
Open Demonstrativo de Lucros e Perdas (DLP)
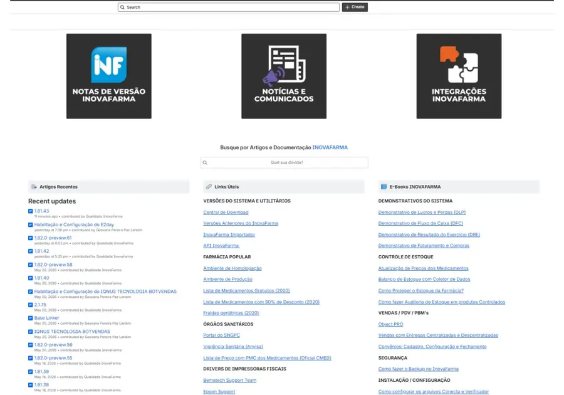point(422,213)
